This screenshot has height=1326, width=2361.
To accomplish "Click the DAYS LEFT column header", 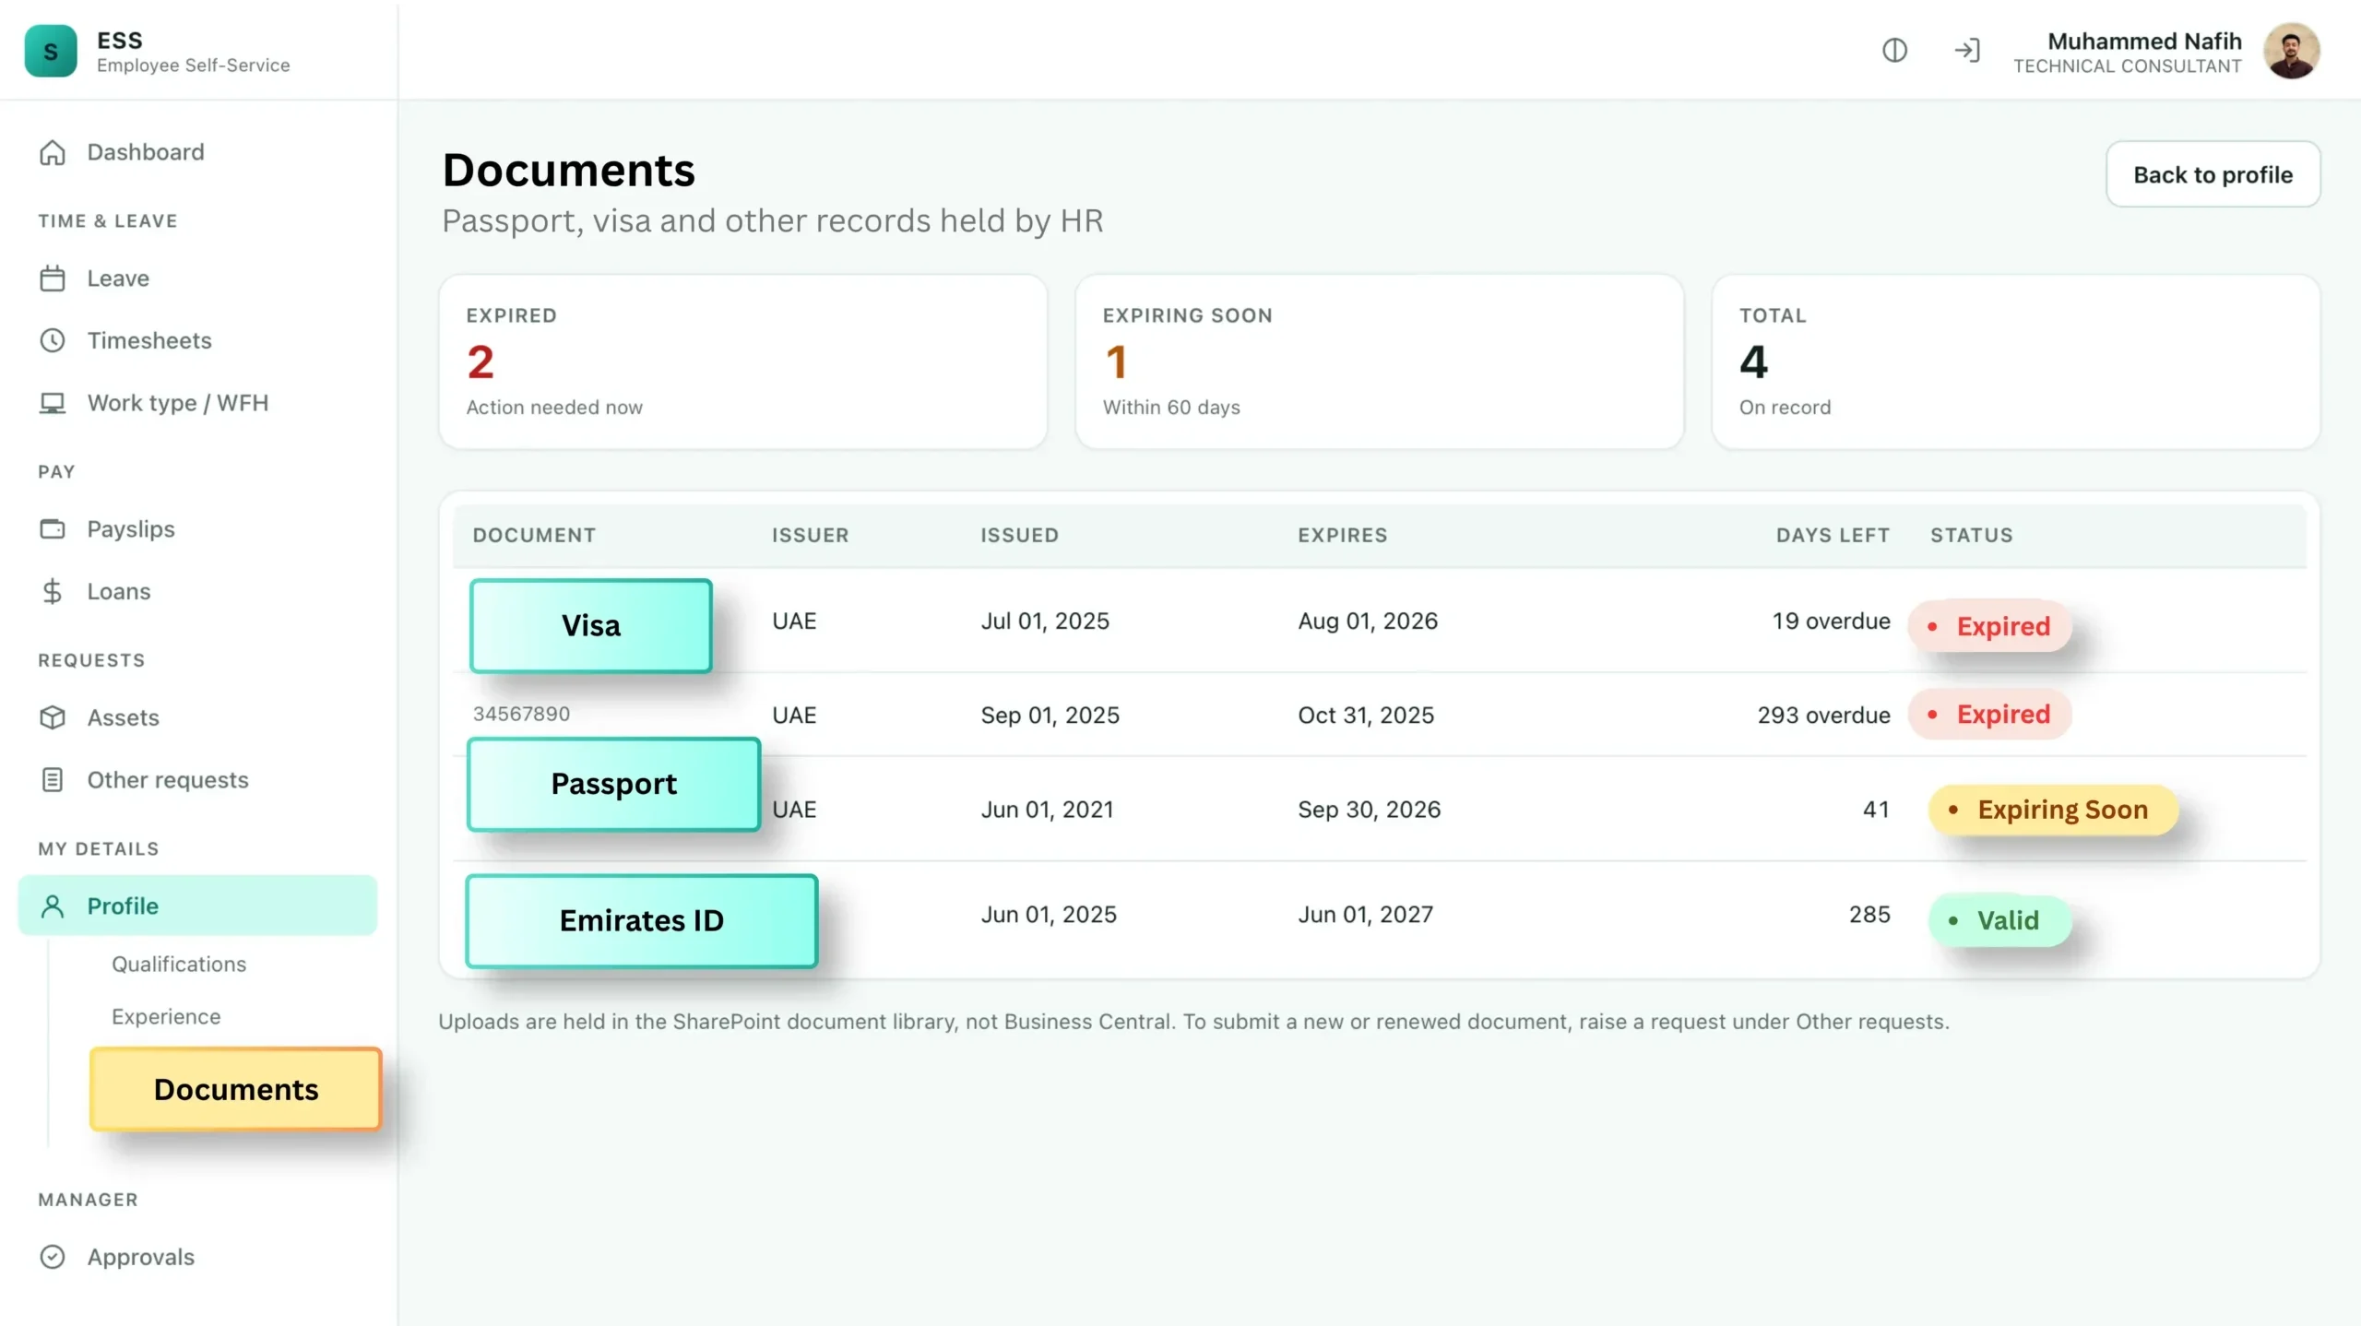I will point(1833,535).
